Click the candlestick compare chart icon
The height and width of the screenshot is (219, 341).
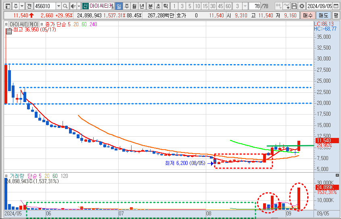(279, 6)
